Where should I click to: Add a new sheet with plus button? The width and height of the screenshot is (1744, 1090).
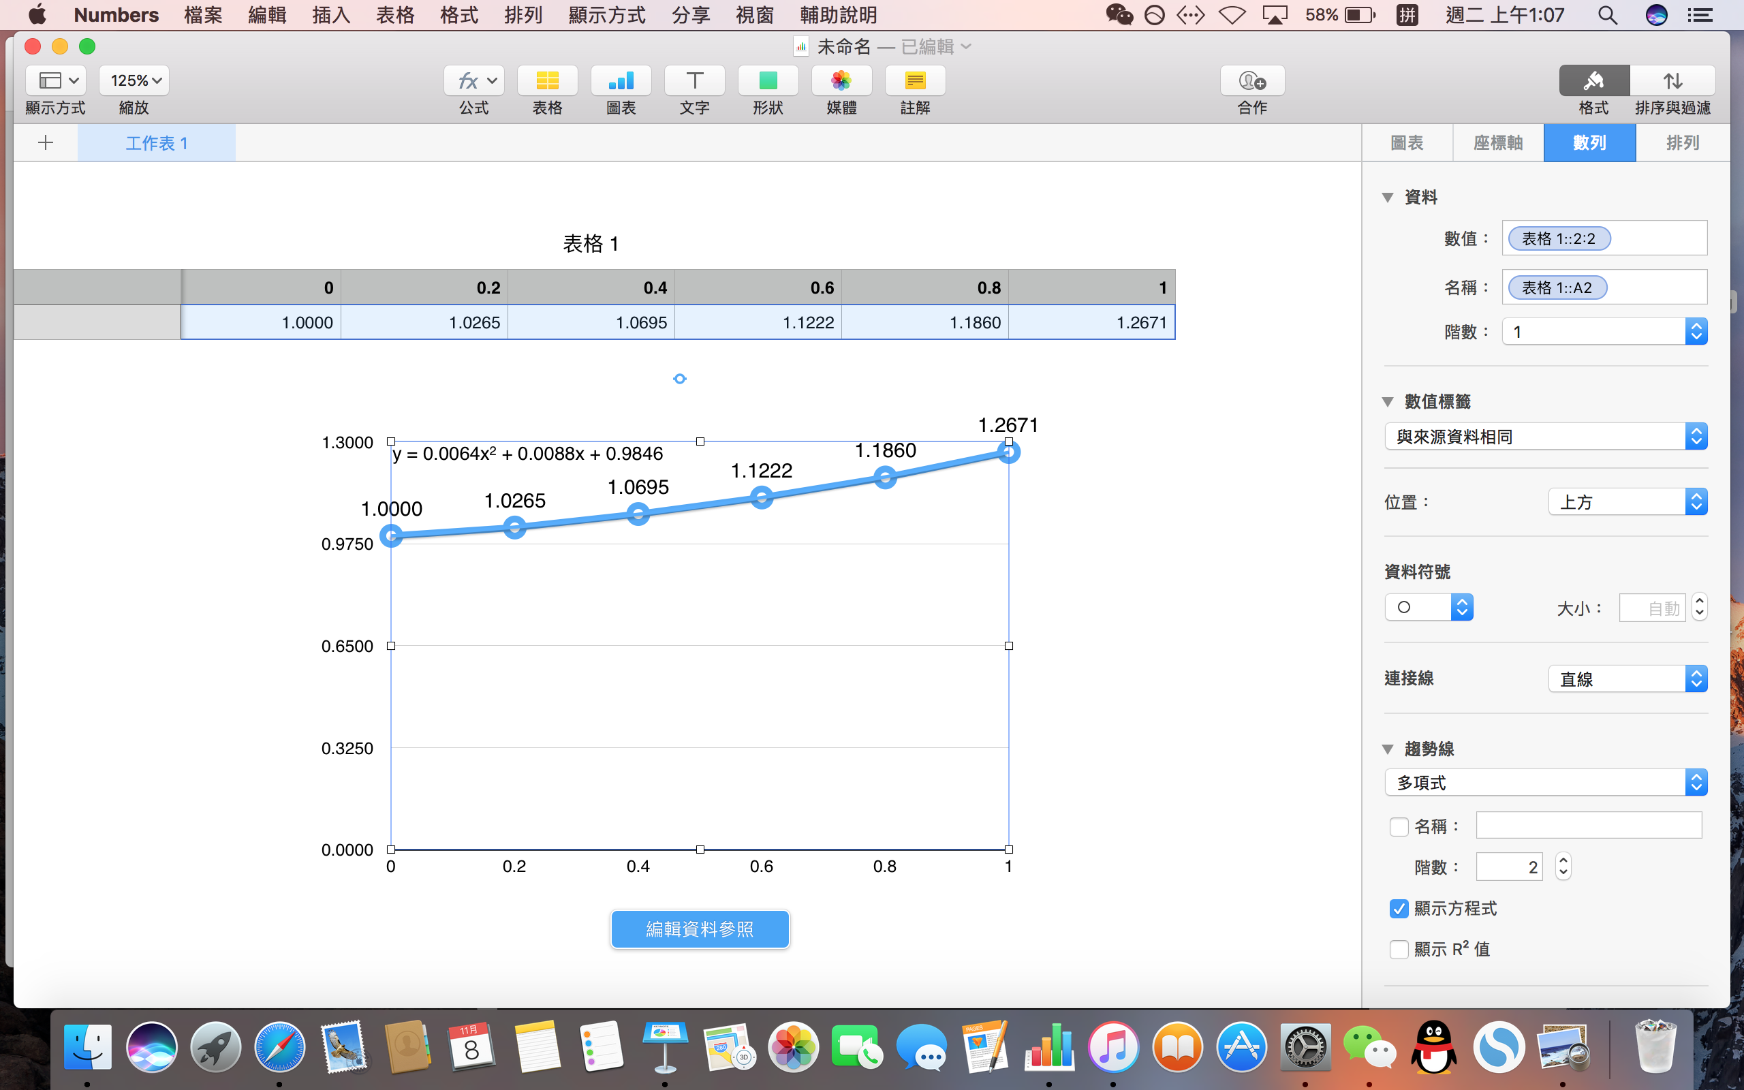(x=46, y=143)
